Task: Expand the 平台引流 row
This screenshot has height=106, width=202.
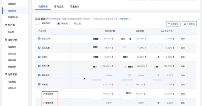Action: point(40,75)
